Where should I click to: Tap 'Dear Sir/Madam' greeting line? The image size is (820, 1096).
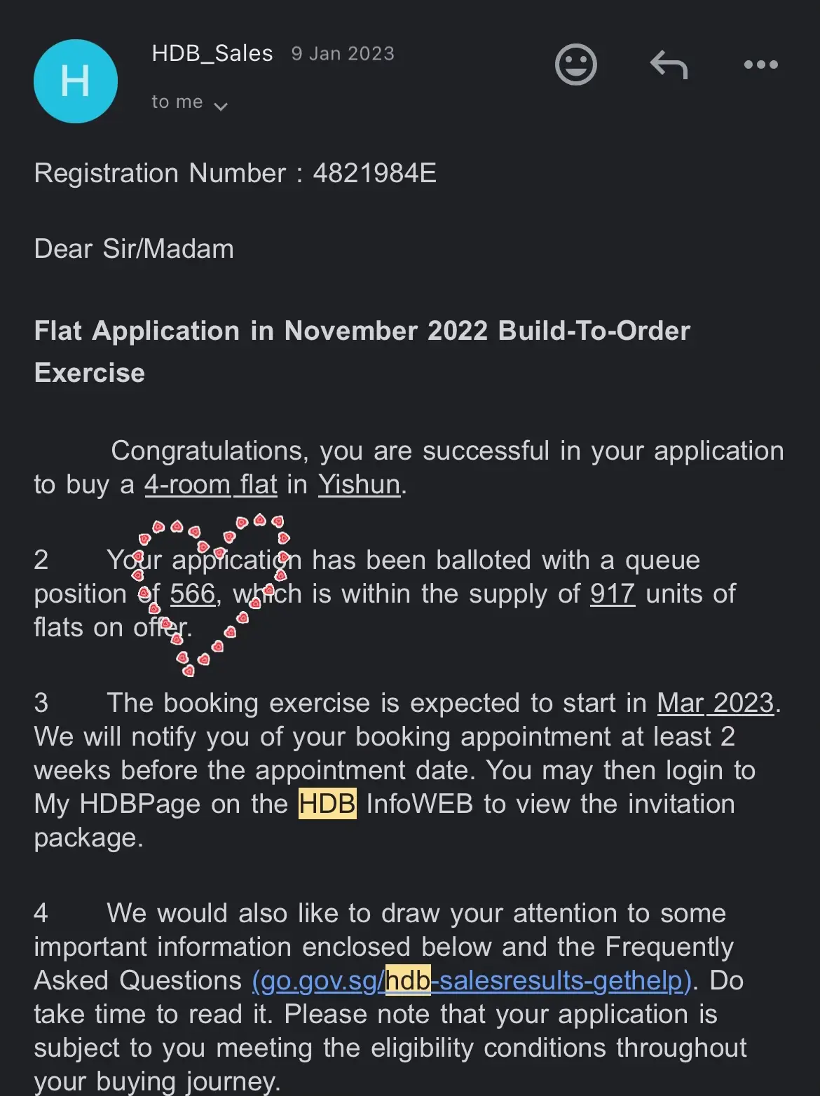click(x=134, y=249)
